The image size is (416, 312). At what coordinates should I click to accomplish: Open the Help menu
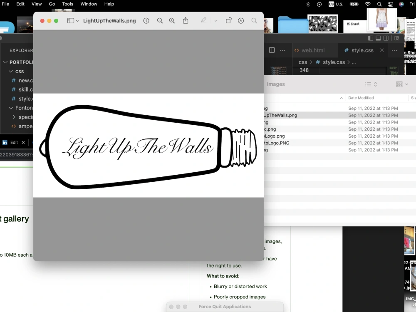click(x=109, y=4)
